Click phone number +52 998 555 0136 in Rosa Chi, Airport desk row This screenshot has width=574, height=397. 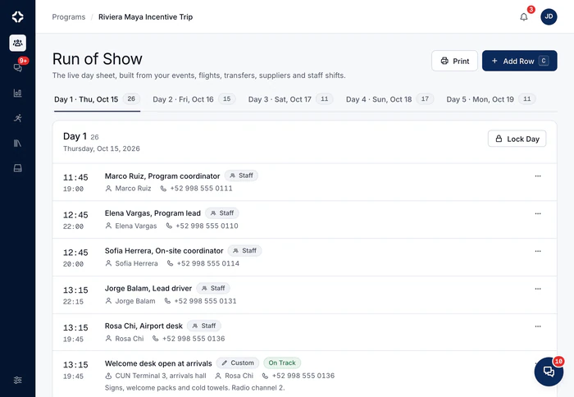click(194, 339)
